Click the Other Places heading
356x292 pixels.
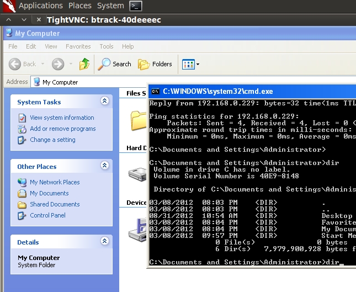37,167
